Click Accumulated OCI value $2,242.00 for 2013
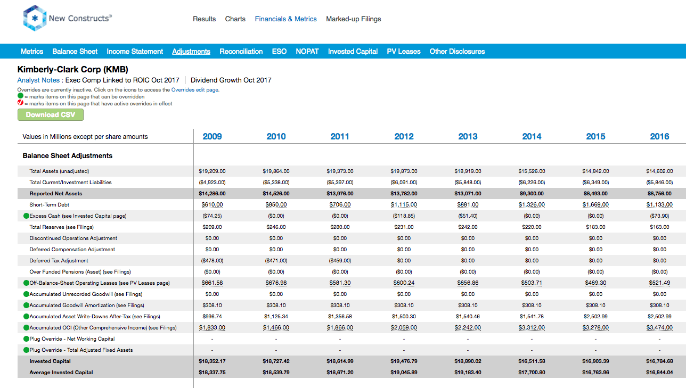This screenshot has width=686, height=388. pyautogui.click(x=468, y=328)
